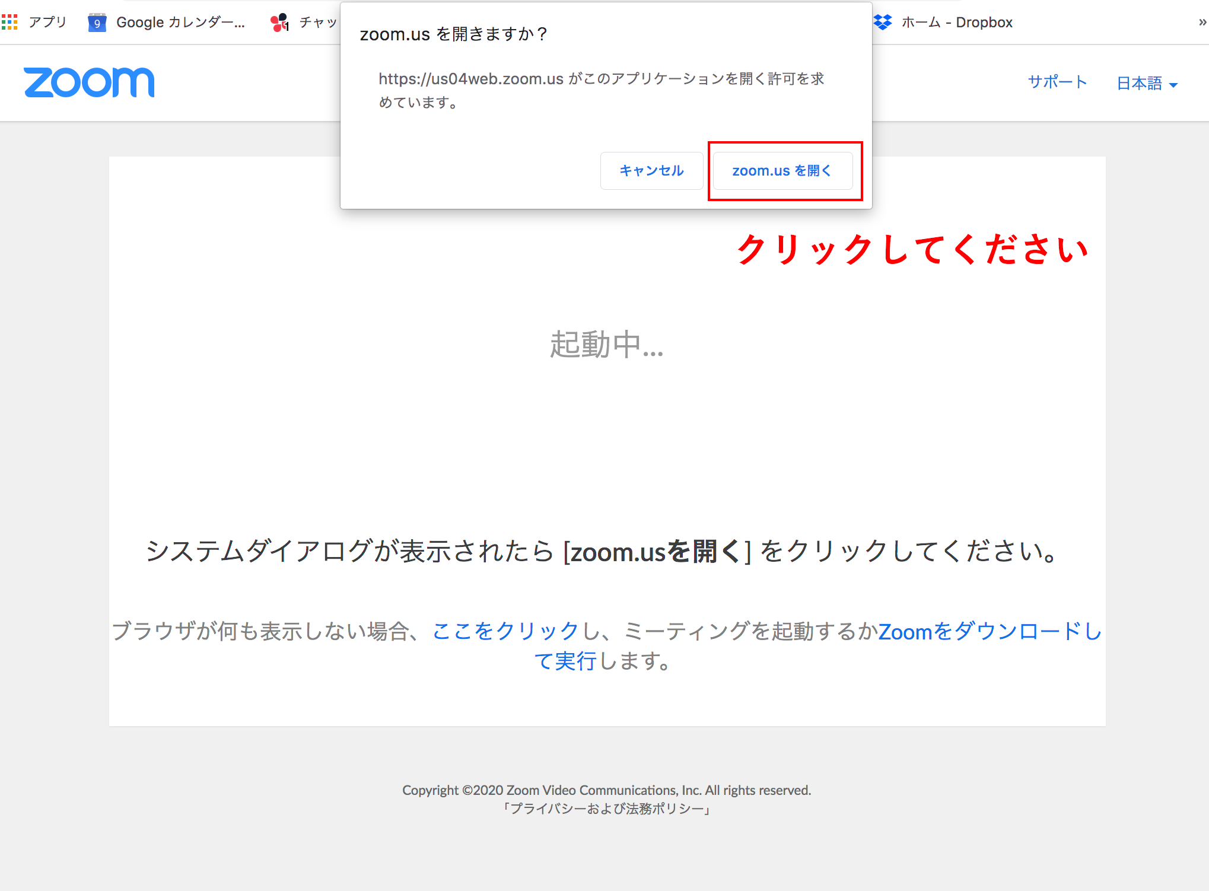Click the "ここをクリック" link
Viewport: 1209px width, 891px height.
coord(505,631)
